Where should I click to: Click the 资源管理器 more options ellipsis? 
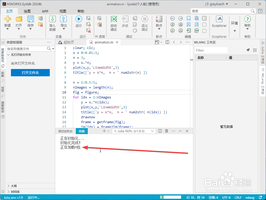(x=49, y=42)
